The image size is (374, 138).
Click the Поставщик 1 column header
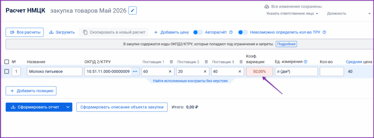pyautogui.click(x=153, y=62)
